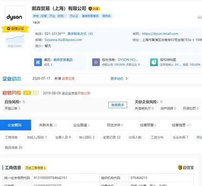Click the 查看更多 button
This screenshot has width=202, height=186.
(x=118, y=105)
